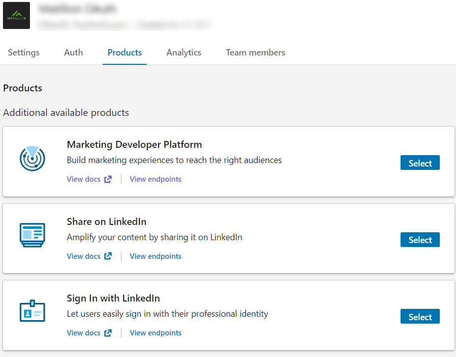This screenshot has width=456, height=357.
Task: Click the Marketing Developer Platform radar icon
Action: (32, 158)
